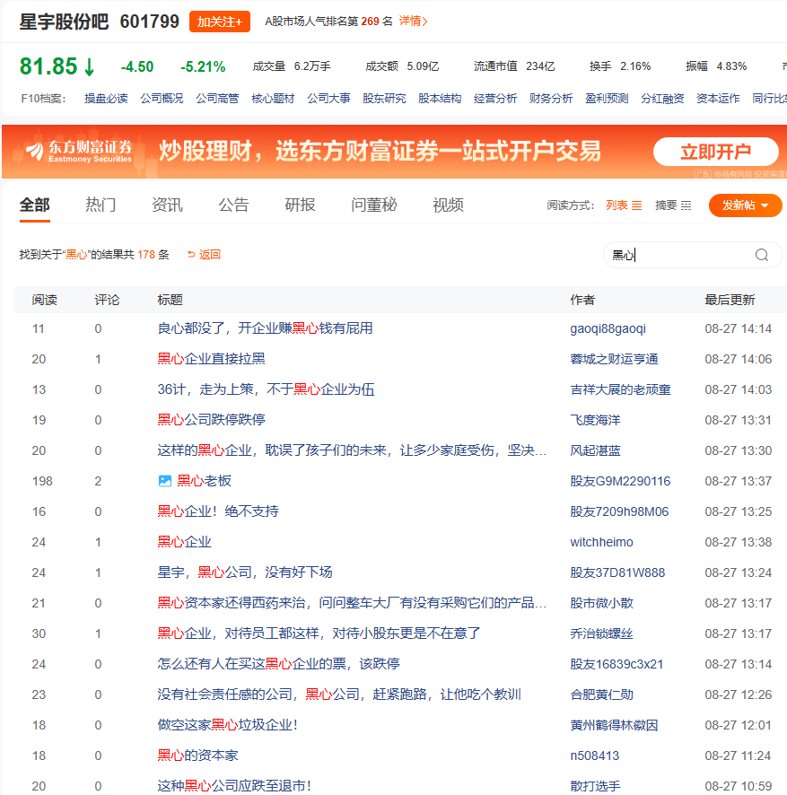Open the 发新帖 dropdown button
The width and height of the screenshot is (787, 795).
(745, 205)
